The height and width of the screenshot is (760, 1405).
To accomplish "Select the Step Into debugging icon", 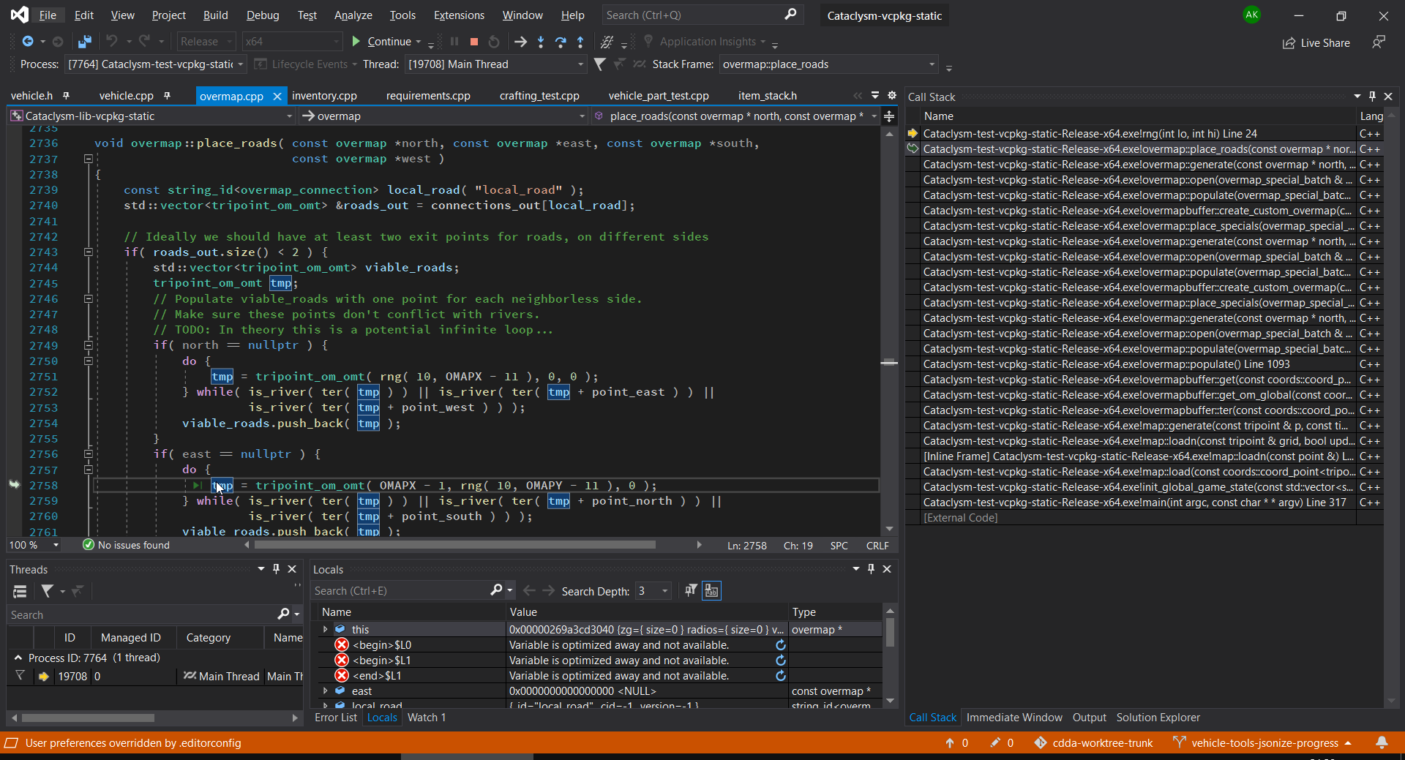I will coord(540,42).
